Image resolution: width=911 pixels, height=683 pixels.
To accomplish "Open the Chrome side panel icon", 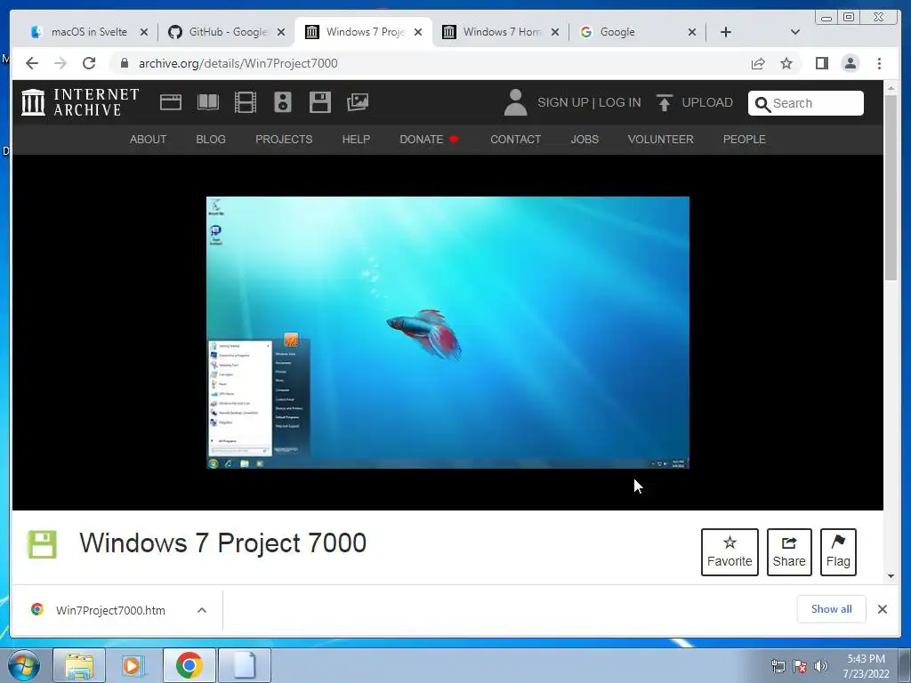I will 821,63.
